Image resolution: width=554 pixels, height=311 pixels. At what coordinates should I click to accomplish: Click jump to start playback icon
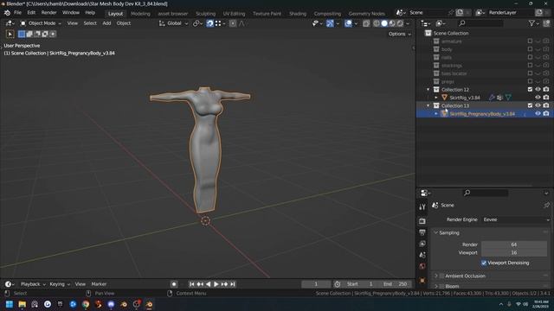(x=191, y=284)
